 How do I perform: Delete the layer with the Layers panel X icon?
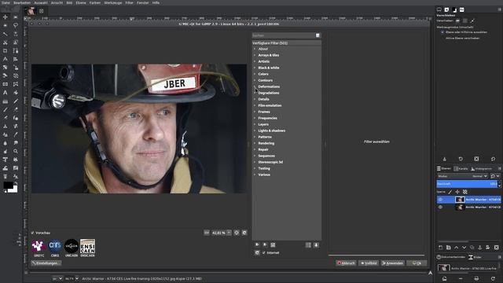496,248
